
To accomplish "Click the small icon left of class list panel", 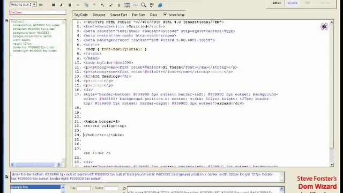I will (6, 21).
